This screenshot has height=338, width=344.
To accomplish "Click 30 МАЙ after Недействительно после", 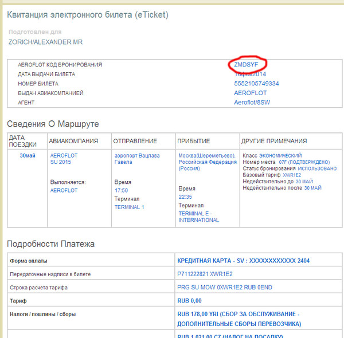I will click(313, 188).
